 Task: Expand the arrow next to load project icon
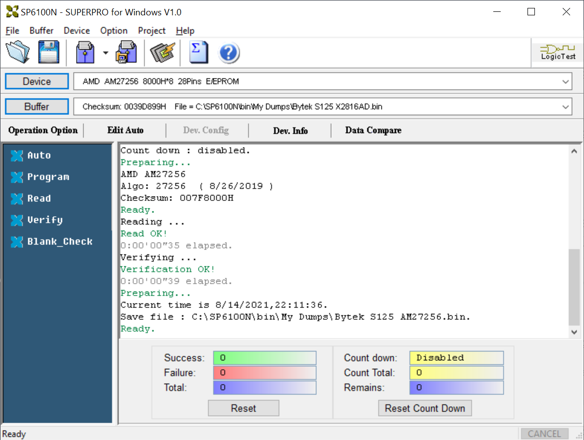106,53
